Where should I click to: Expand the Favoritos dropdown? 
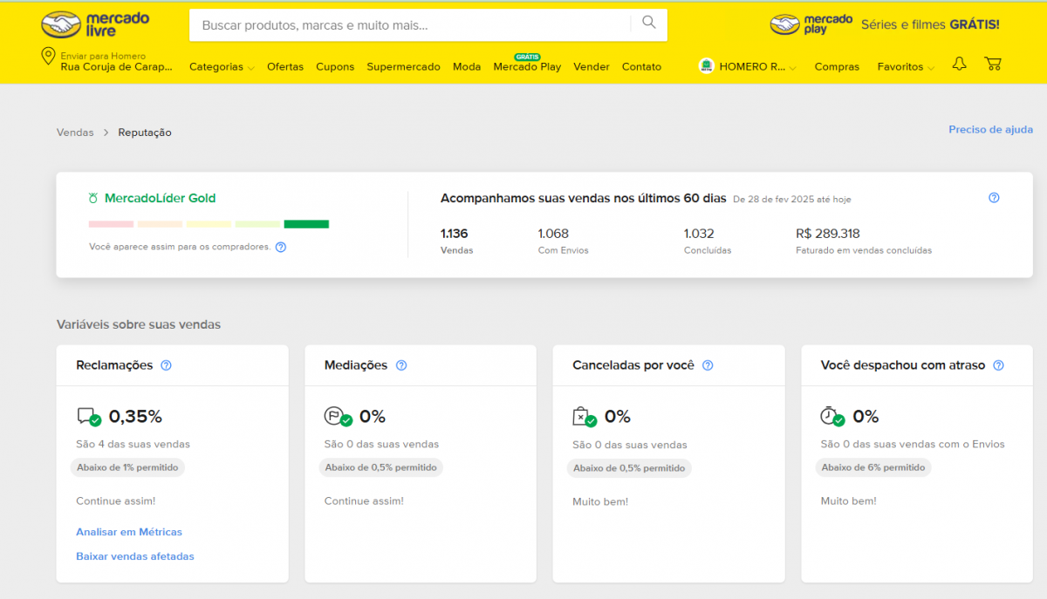[906, 67]
